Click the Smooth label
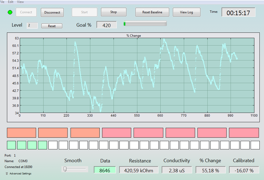264x180 pixels. point(73,161)
